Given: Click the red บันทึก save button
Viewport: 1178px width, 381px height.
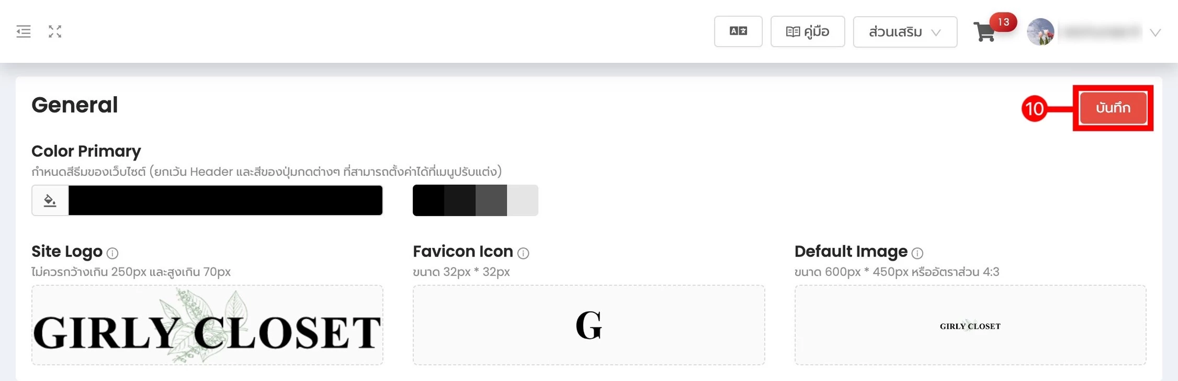Looking at the screenshot, I should click(1113, 108).
